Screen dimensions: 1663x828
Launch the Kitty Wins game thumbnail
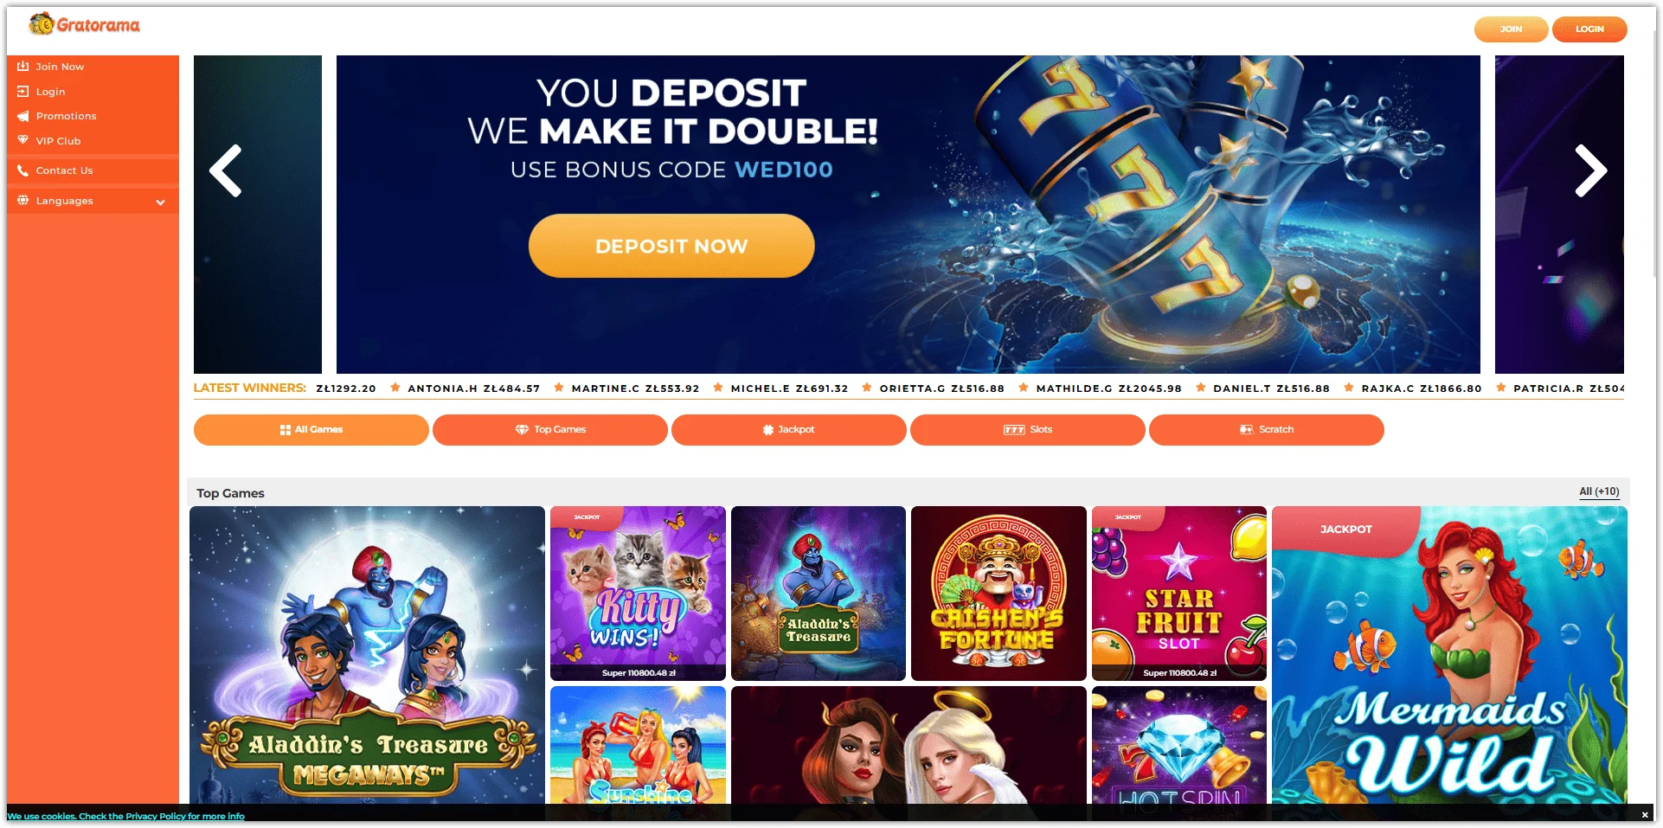tap(638, 594)
